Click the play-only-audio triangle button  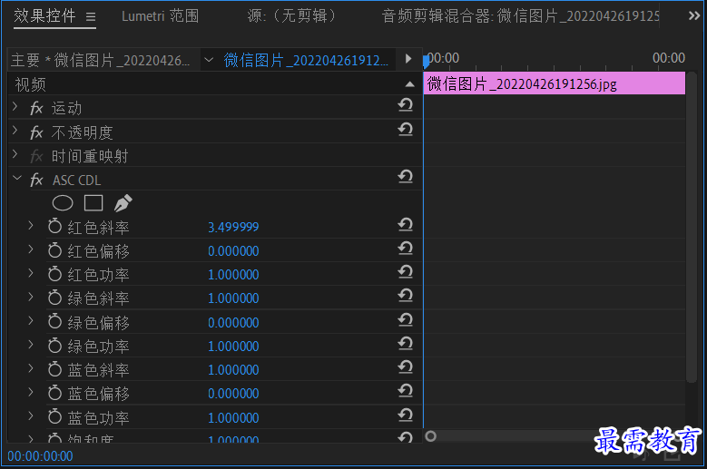(408, 59)
